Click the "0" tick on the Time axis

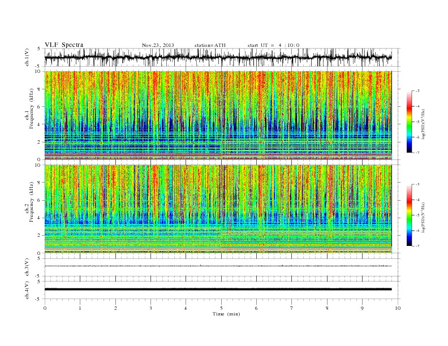(45, 308)
